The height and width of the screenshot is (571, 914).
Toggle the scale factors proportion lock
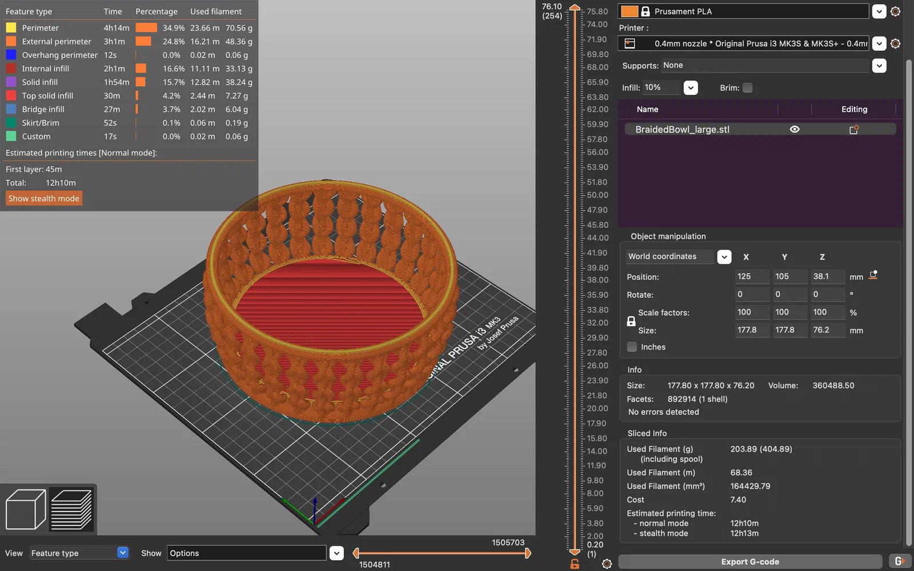[x=631, y=321]
